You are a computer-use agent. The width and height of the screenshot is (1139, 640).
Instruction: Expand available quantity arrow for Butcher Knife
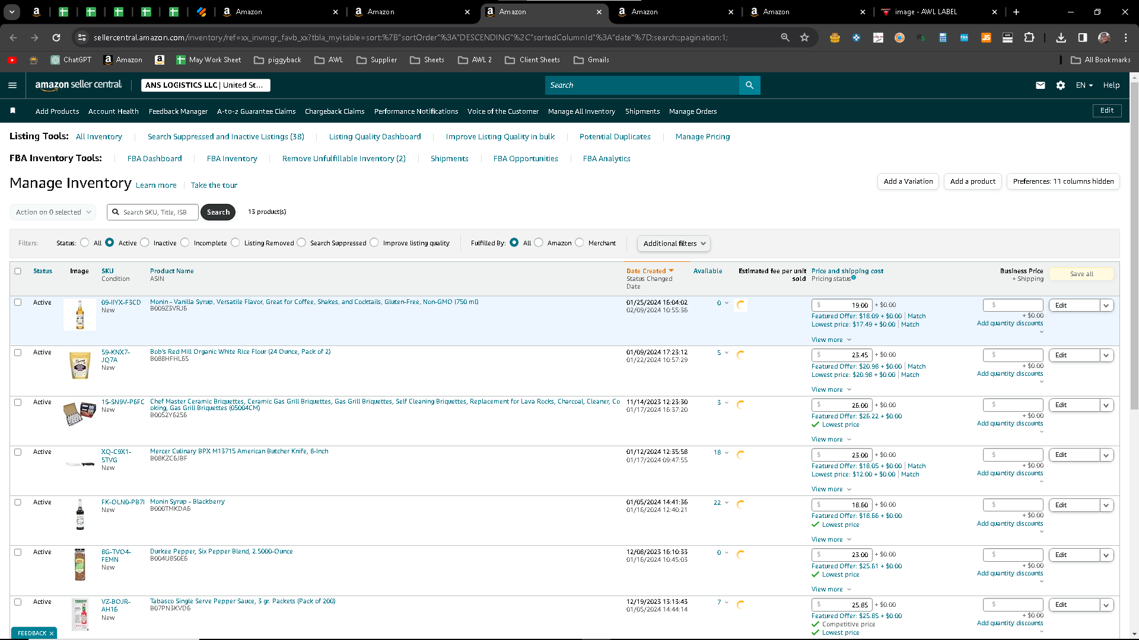727,453
